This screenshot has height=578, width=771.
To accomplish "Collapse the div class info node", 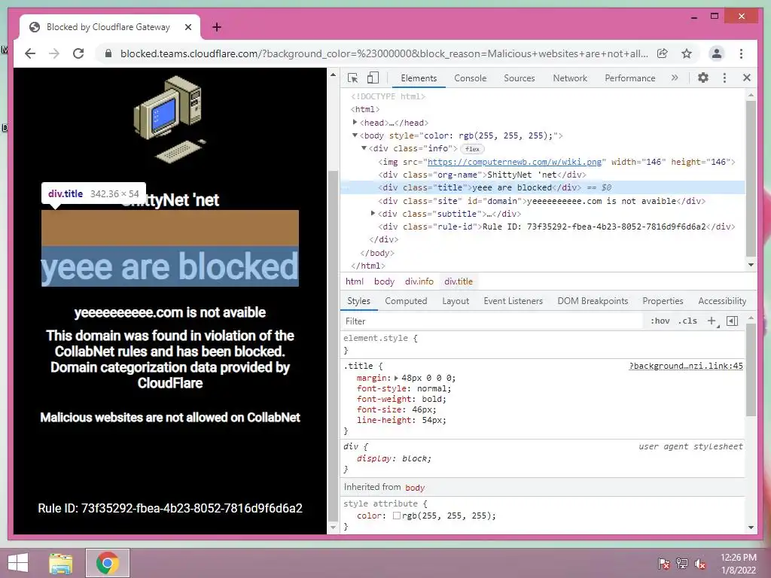I will coord(364,148).
